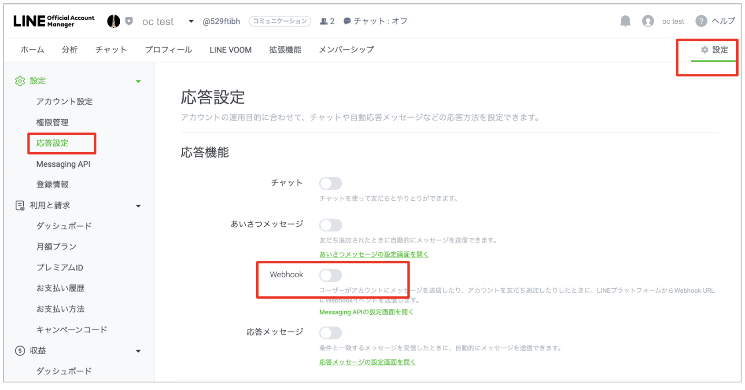This screenshot has width=745, height=390.
Task: Click the help question mark icon
Action: (701, 21)
